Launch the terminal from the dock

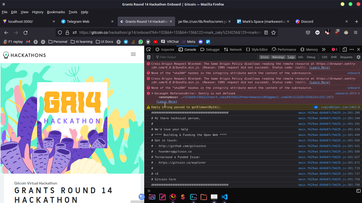193,197
